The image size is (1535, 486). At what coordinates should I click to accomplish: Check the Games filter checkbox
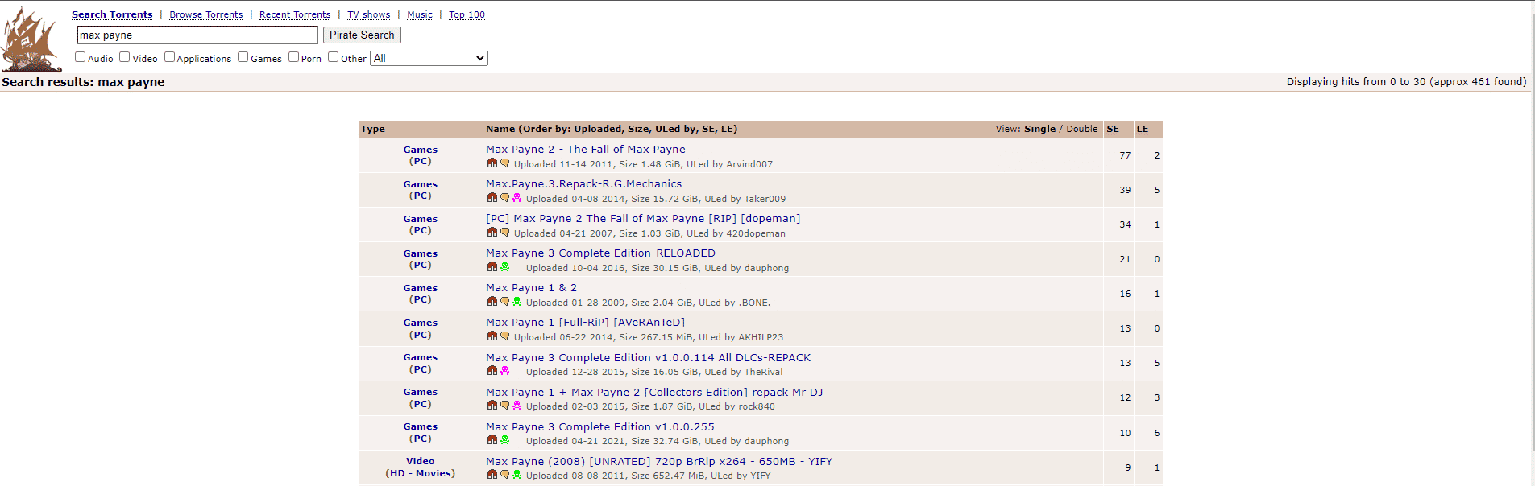coord(243,57)
